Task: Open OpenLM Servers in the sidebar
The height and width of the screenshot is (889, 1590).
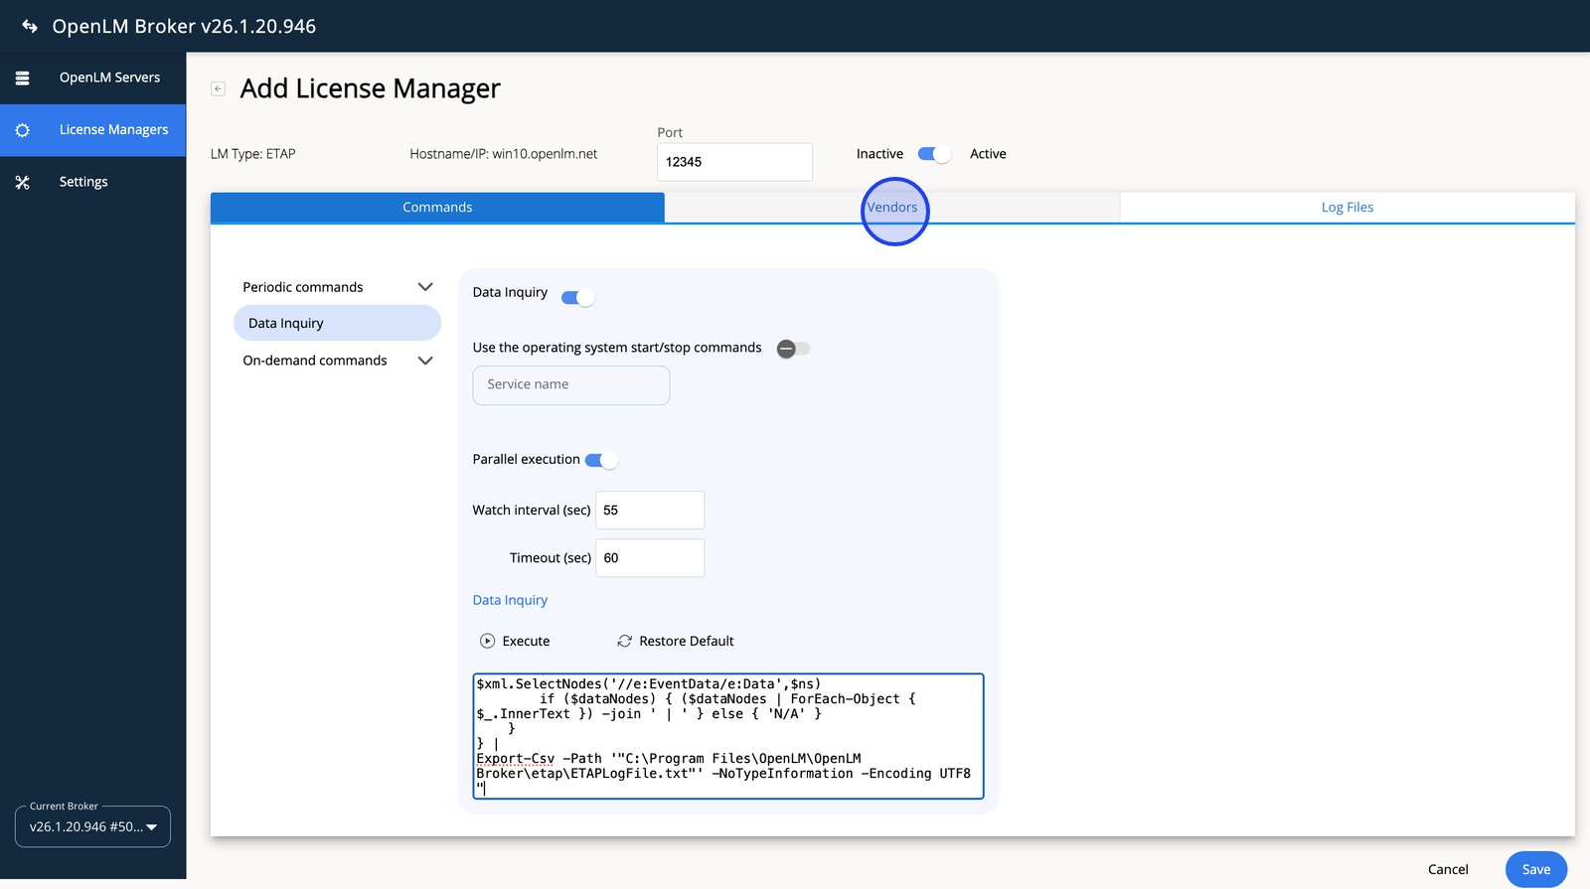Action: point(92,77)
